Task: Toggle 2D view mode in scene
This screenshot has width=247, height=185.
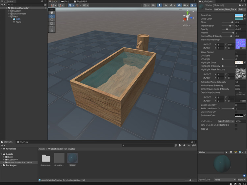Action: pos(153,5)
